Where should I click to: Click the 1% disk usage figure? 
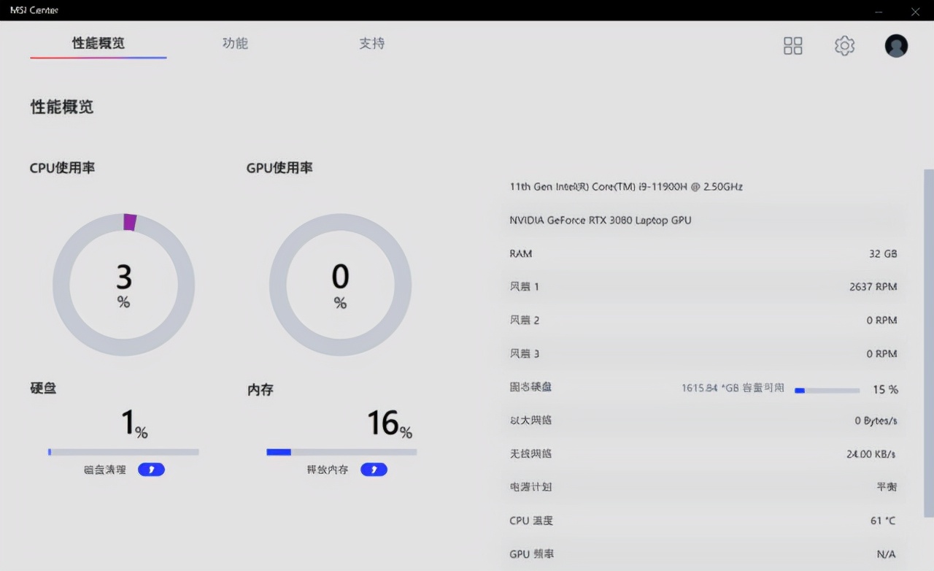pyautogui.click(x=134, y=424)
